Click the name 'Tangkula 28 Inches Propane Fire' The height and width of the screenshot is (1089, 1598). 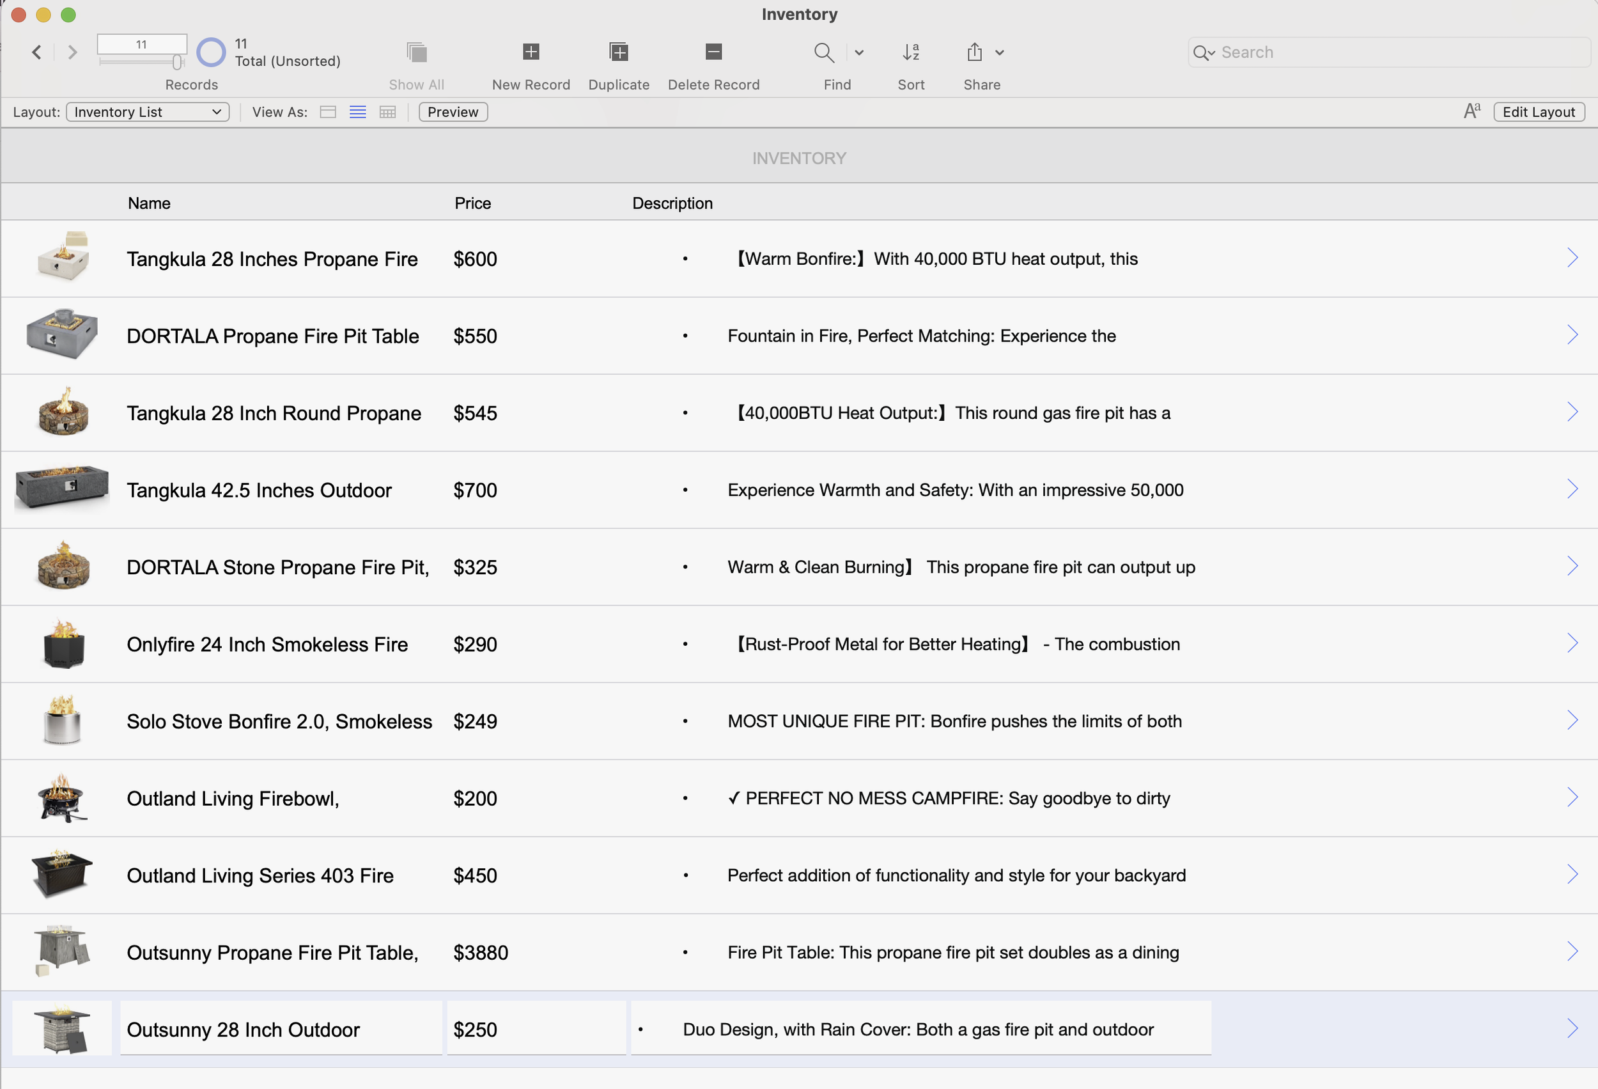272,260
